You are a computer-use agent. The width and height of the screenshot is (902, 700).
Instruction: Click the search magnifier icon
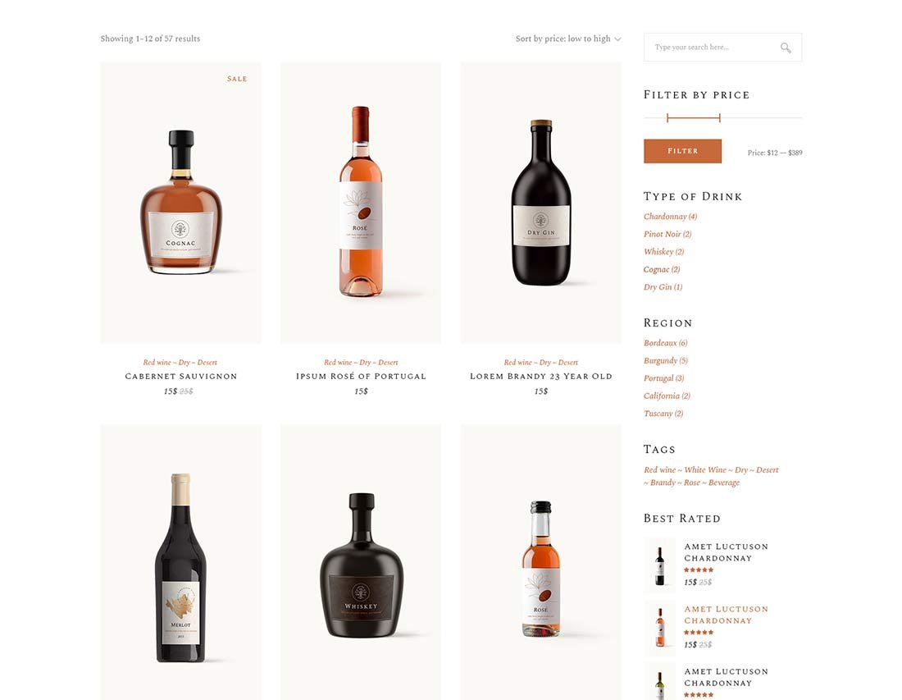point(786,48)
